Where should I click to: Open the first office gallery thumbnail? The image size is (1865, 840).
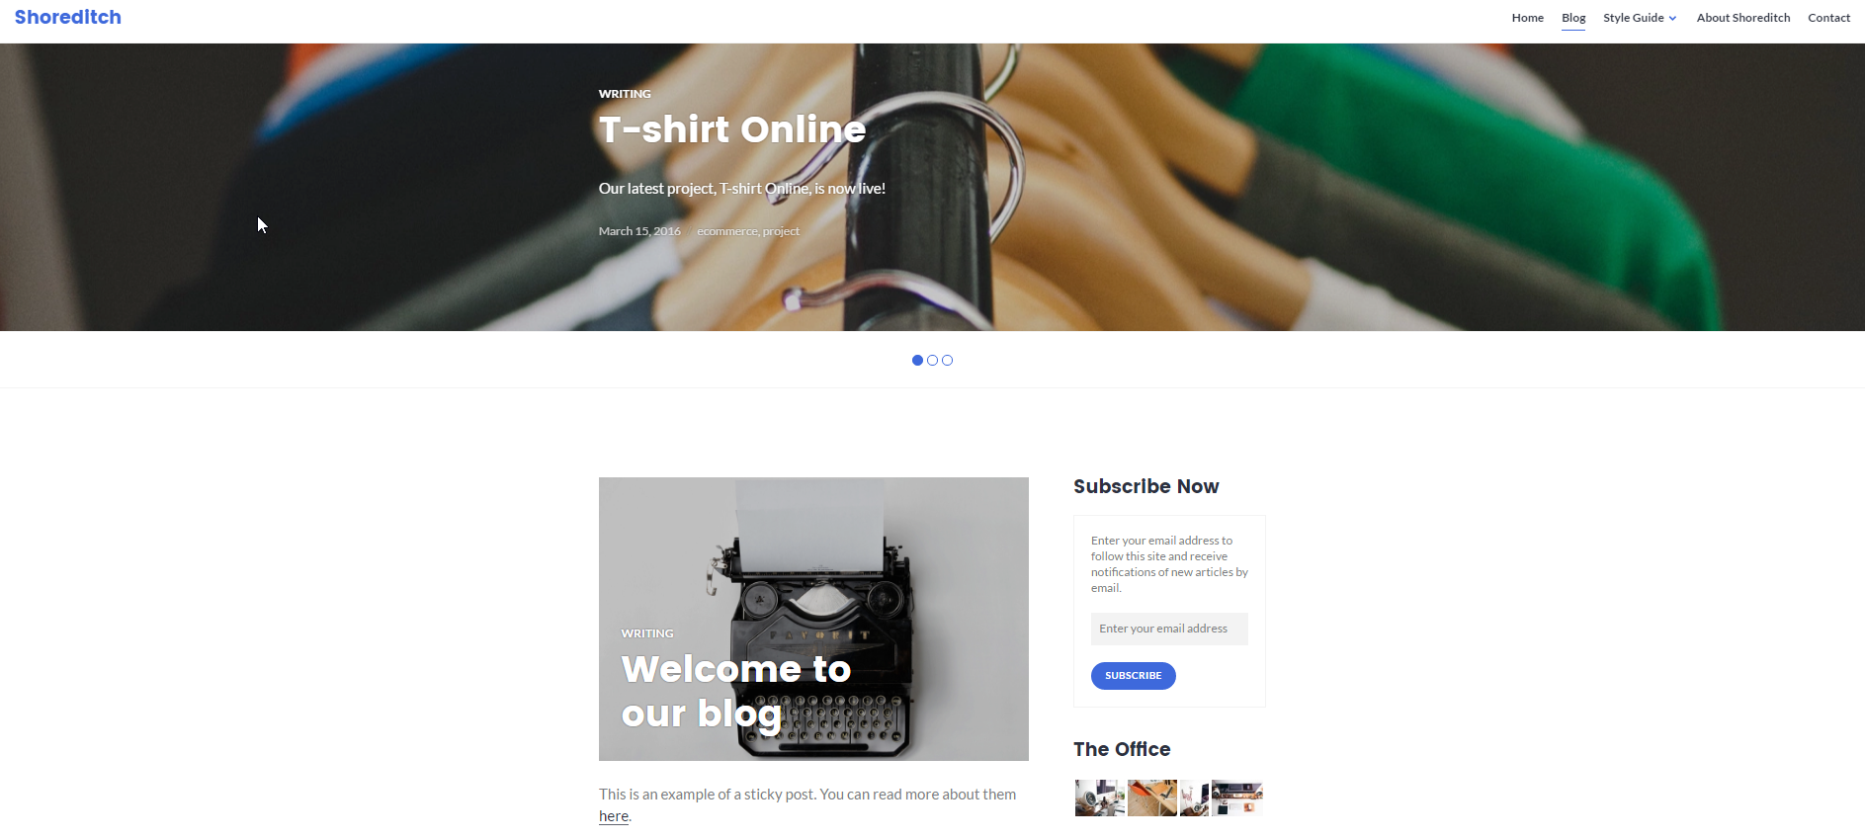point(1100,798)
